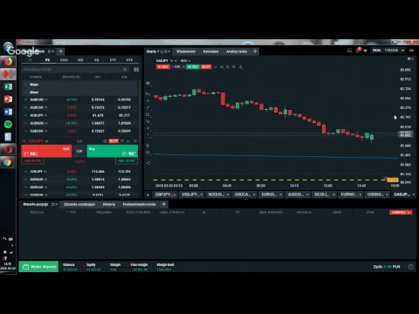
Task: Click the SL/TP button in CADJPY row
Action: coord(113,141)
